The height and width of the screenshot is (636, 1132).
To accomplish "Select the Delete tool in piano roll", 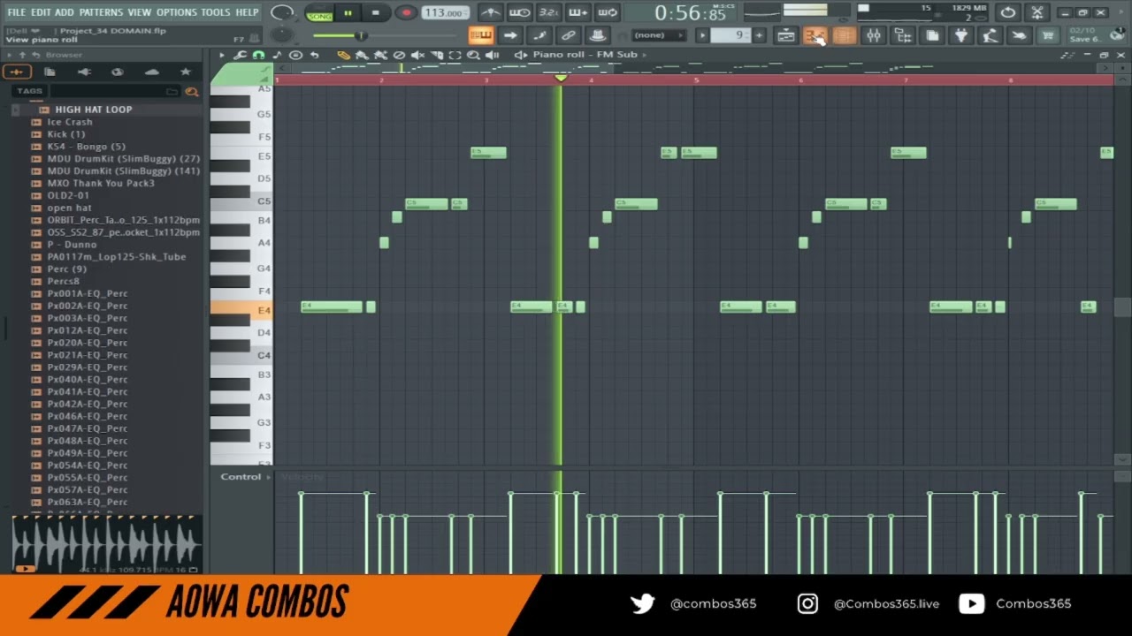I will coord(399,55).
